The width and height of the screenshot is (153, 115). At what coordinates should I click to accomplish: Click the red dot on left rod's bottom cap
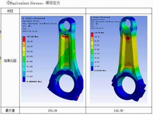click(77, 97)
